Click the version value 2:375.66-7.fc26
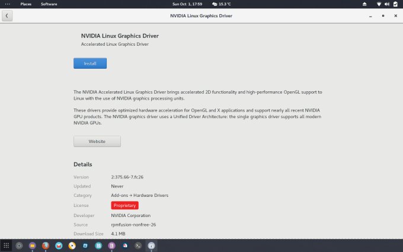This screenshot has width=403, height=252. click(127, 177)
